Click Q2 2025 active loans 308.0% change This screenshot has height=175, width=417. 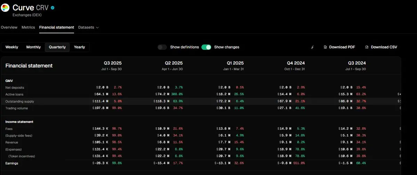(x=177, y=94)
